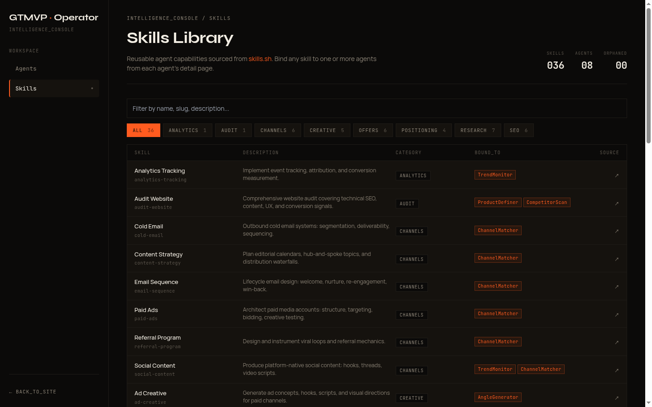The height and width of the screenshot is (407, 652).
Task: Open the source link for Audit Website
Action: coord(617,203)
